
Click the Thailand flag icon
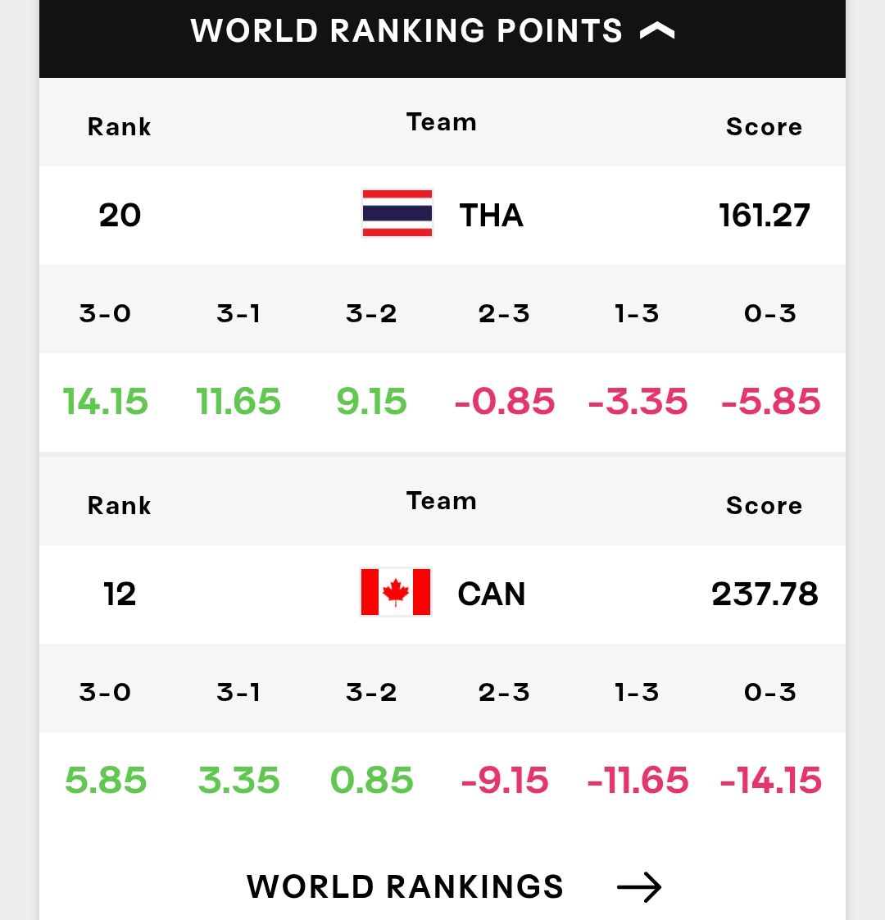[397, 214]
